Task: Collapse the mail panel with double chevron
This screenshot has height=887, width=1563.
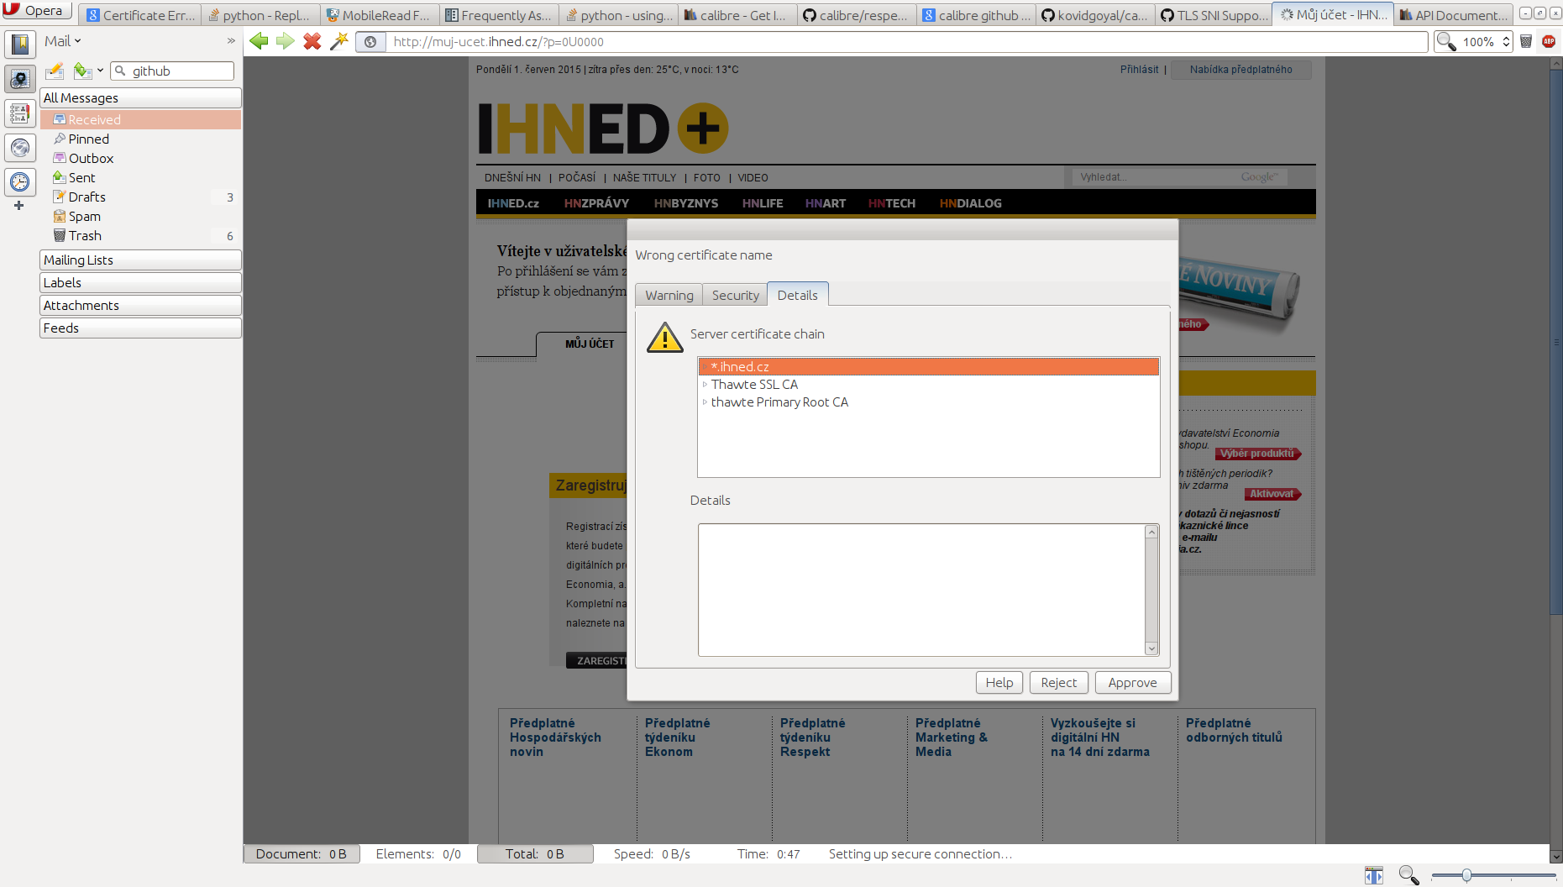Action: tap(231, 40)
